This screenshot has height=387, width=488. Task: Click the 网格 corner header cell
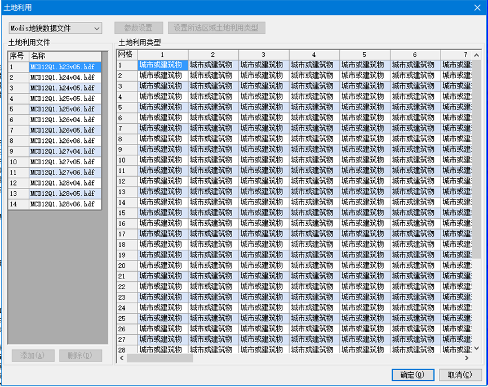pos(127,55)
